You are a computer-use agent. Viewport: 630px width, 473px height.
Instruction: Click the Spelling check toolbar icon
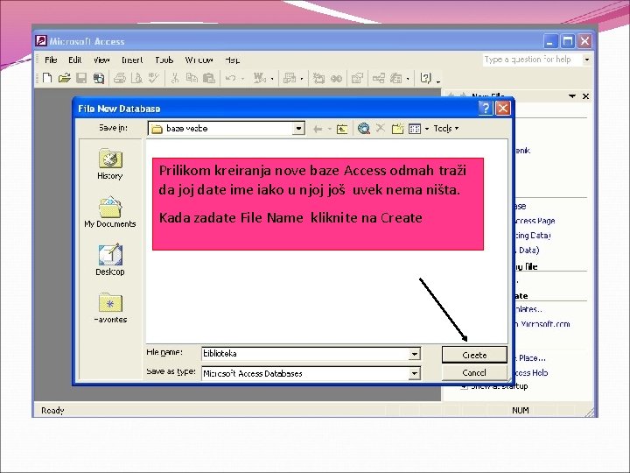153,78
